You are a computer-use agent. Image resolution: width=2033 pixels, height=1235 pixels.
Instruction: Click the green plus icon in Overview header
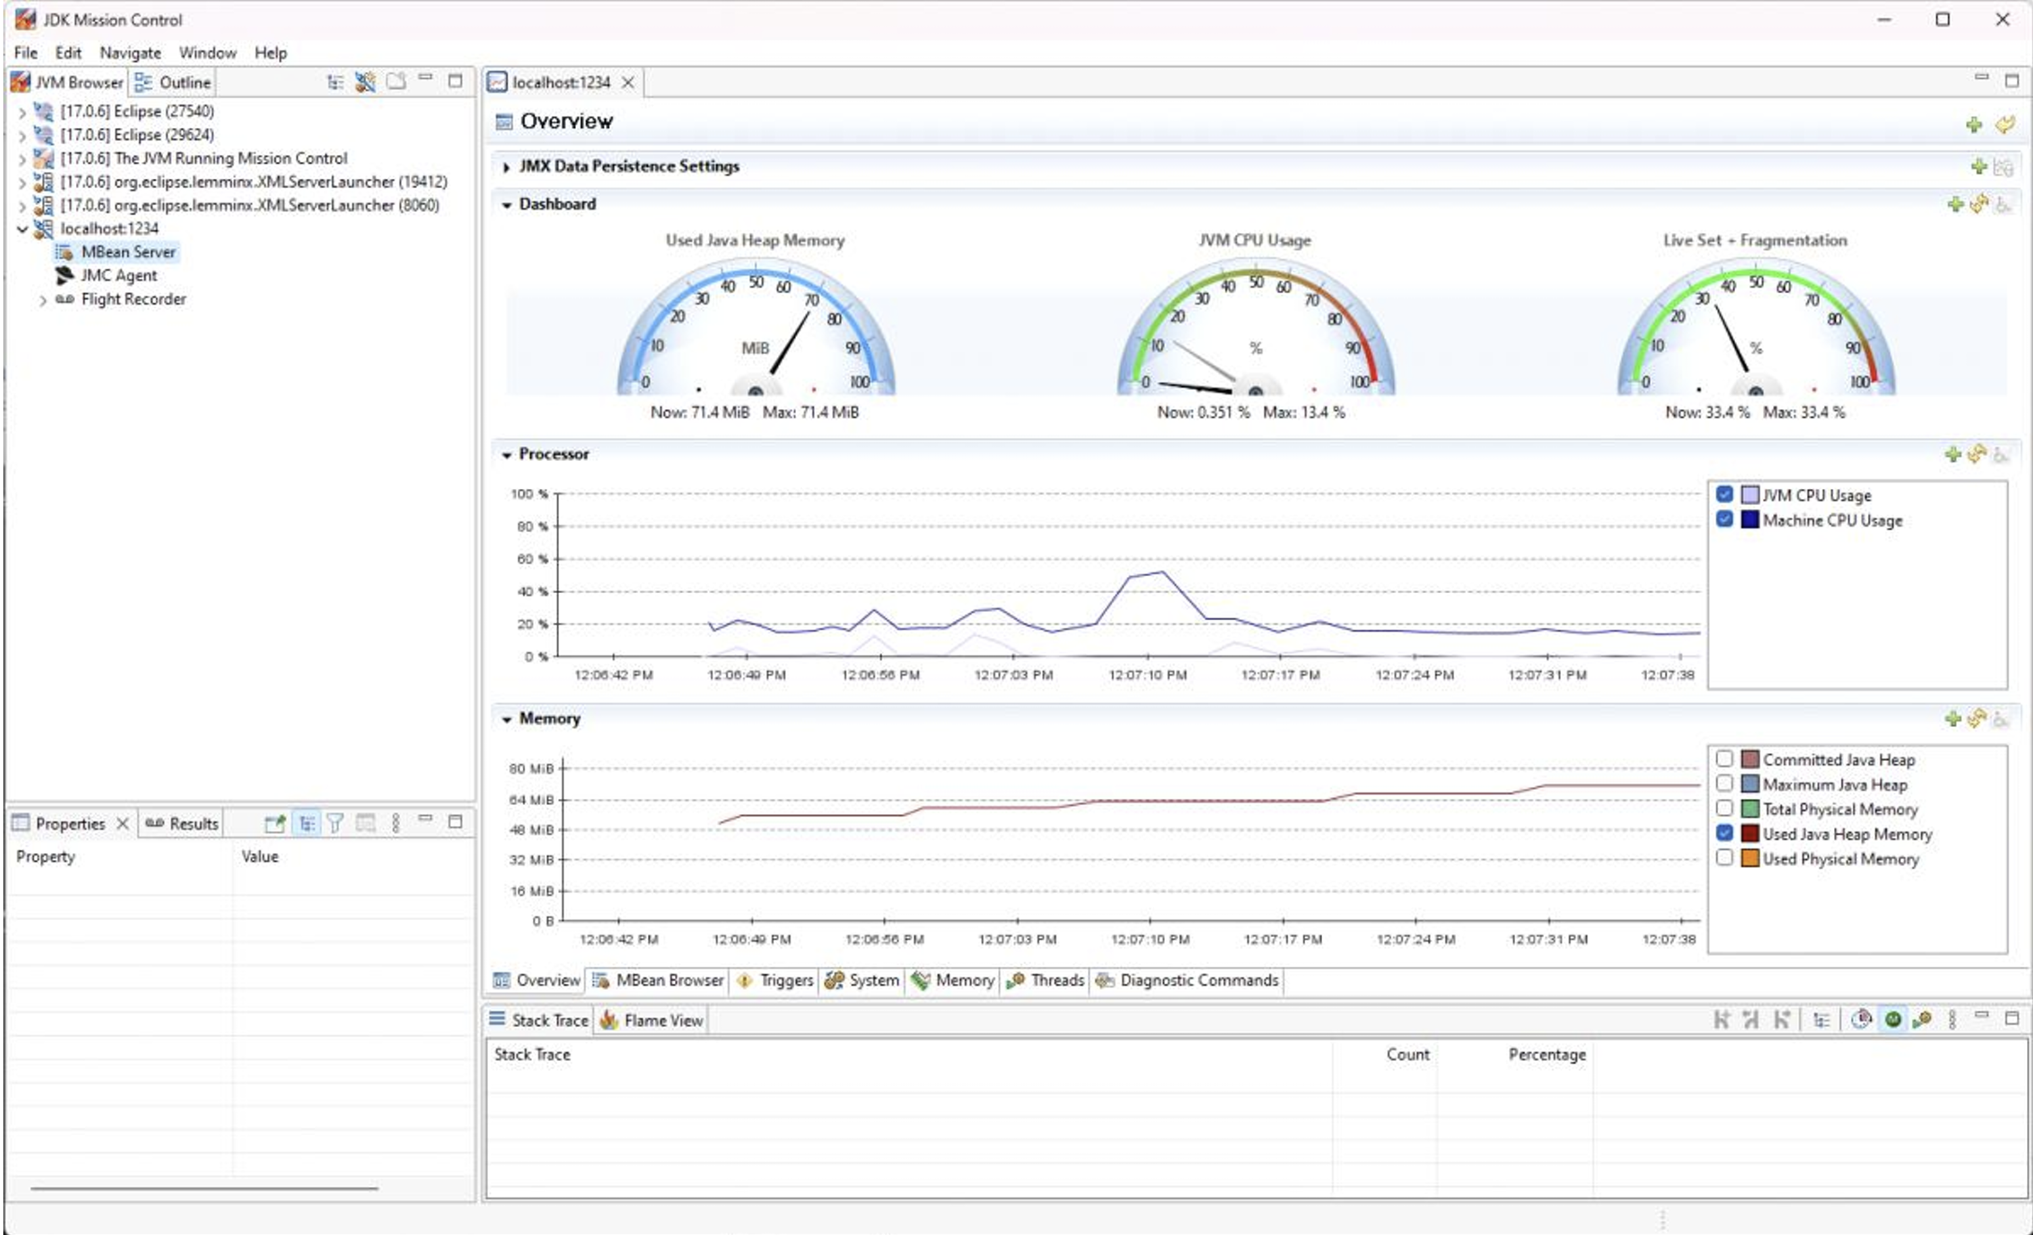[x=1974, y=124]
